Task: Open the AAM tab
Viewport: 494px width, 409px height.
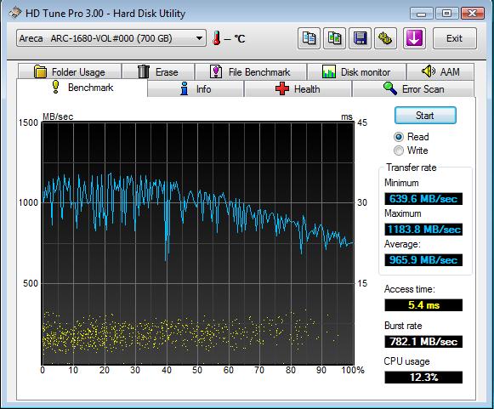Action: coord(440,71)
